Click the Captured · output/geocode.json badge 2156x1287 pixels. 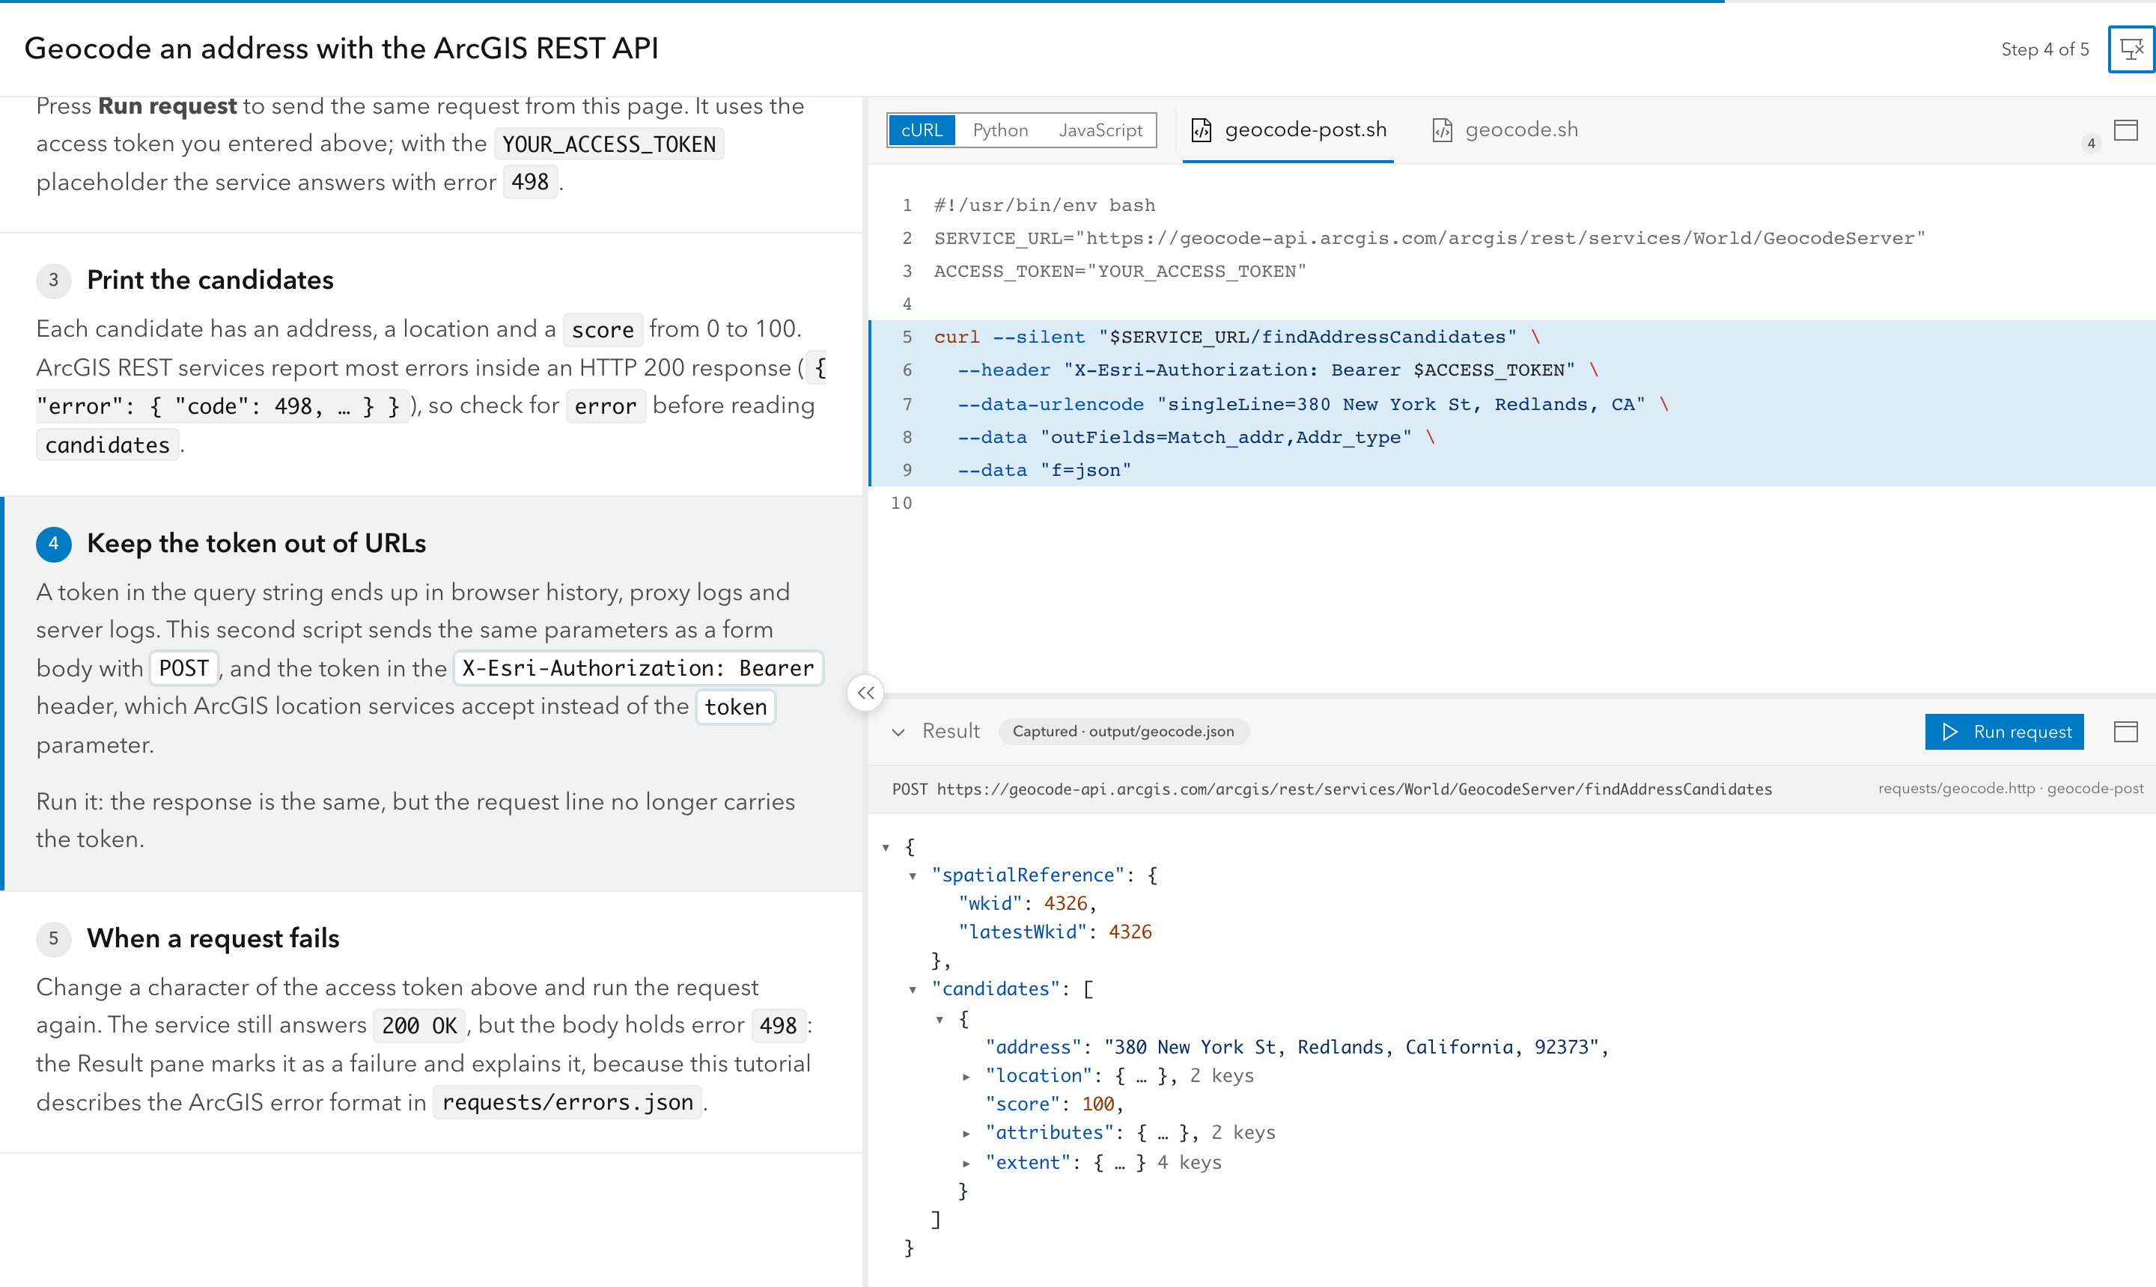[1124, 731]
